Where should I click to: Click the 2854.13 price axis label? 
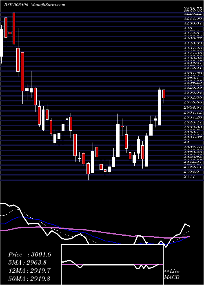click(193, 147)
